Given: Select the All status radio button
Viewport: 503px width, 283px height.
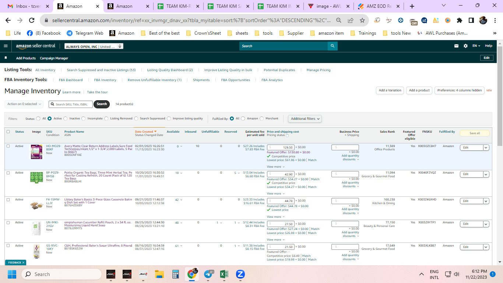Looking at the screenshot, I should point(38,119).
